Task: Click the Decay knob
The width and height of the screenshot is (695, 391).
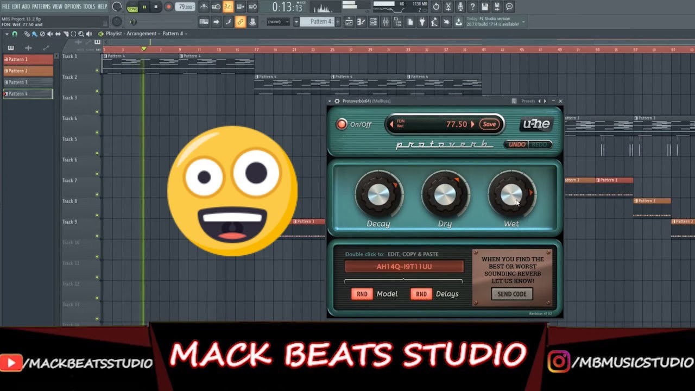Action: click(x=378, y=194)
